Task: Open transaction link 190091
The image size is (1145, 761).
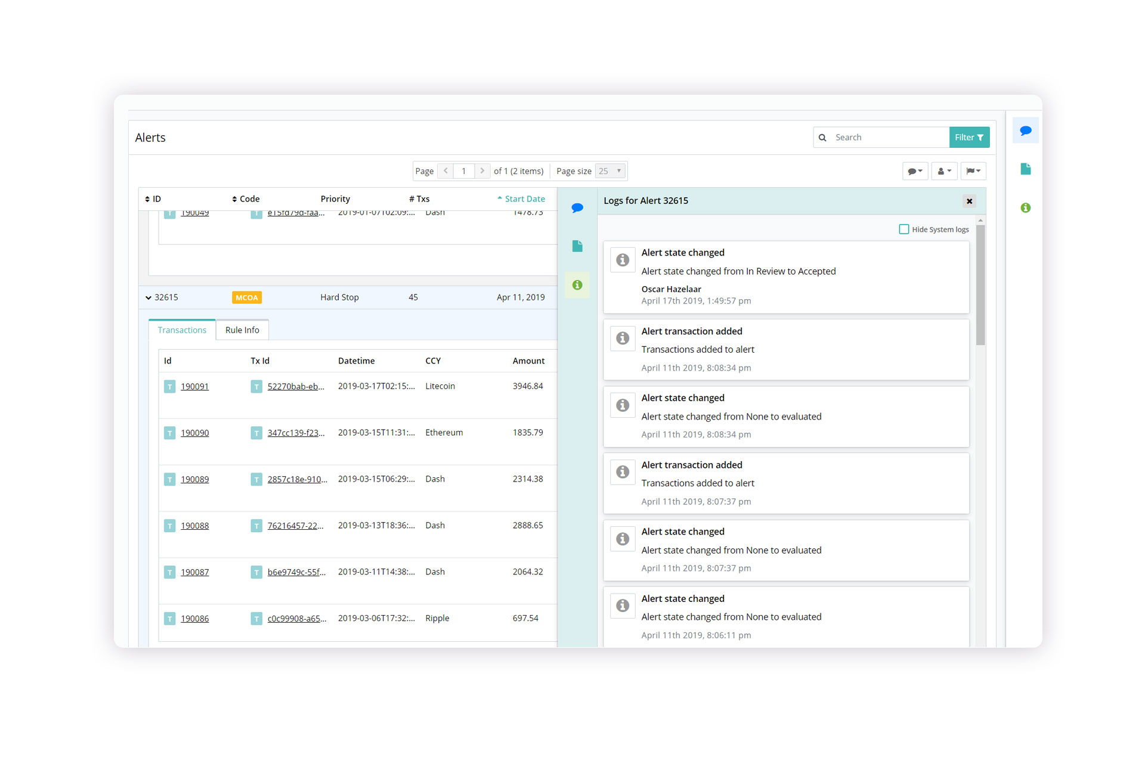Action: 194,387
